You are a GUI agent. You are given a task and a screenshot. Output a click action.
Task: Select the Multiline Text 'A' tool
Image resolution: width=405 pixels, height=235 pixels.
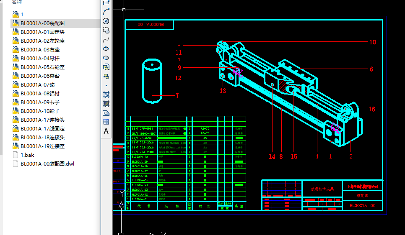point(106,131)
